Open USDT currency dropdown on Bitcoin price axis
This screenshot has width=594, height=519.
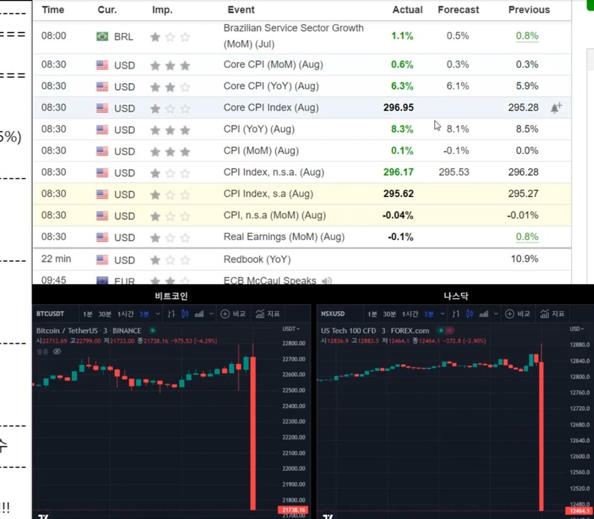click(x=291, y=328)
